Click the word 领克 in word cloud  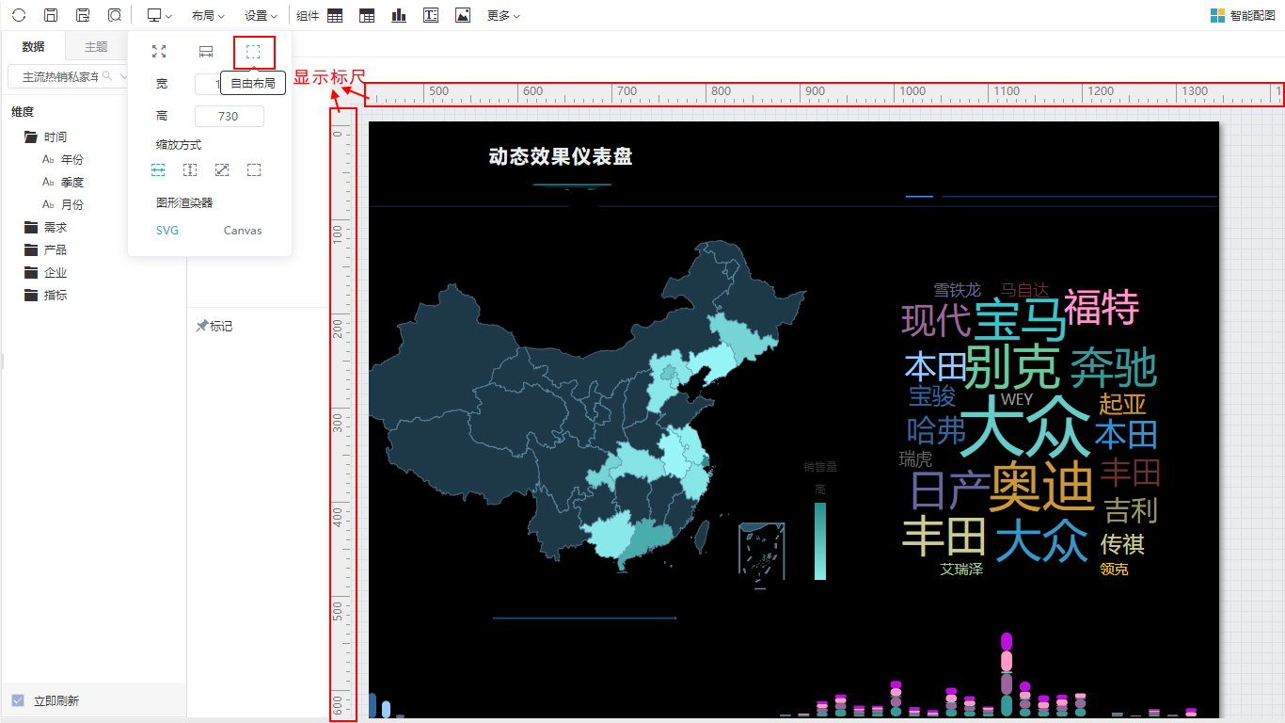1114,569
